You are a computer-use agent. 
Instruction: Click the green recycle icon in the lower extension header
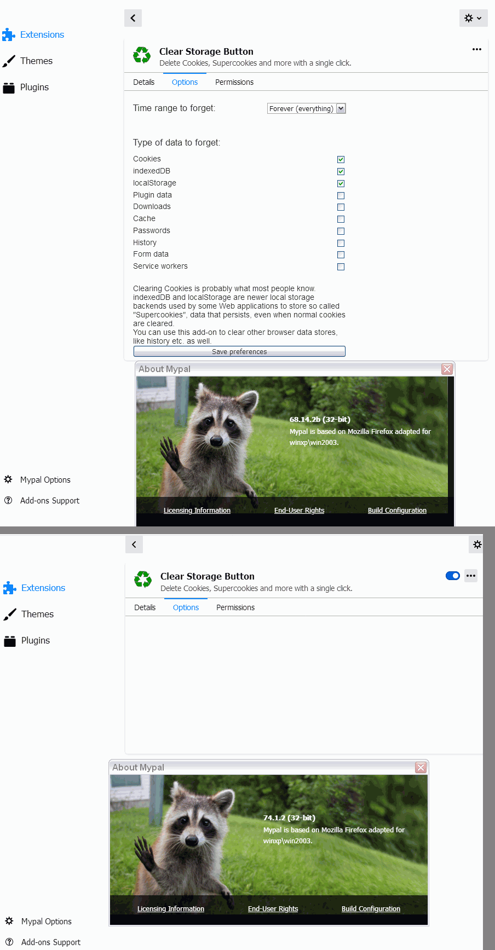(x=143, y=580)
